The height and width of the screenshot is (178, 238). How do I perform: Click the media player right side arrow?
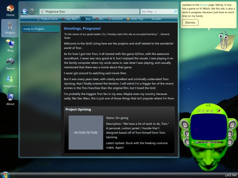(234, 134)
